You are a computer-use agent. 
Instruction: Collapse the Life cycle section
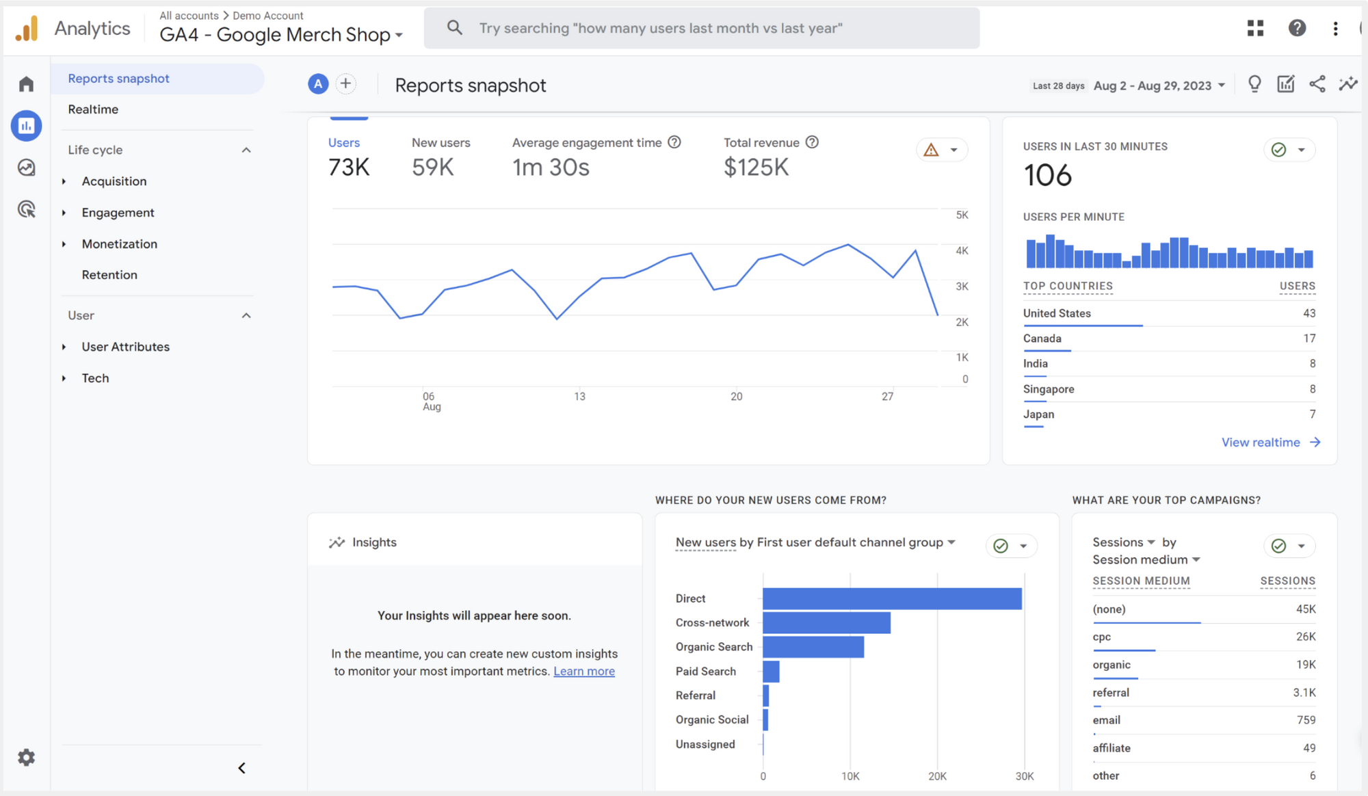pos(246,150)
